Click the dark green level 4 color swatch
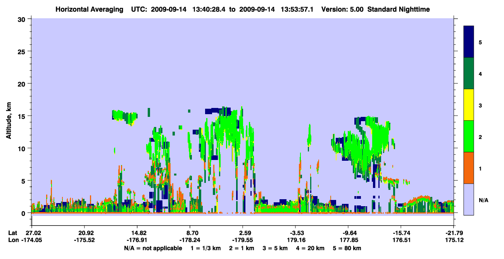This screenshot has height=259, width=504. click(x=469, y=73)
